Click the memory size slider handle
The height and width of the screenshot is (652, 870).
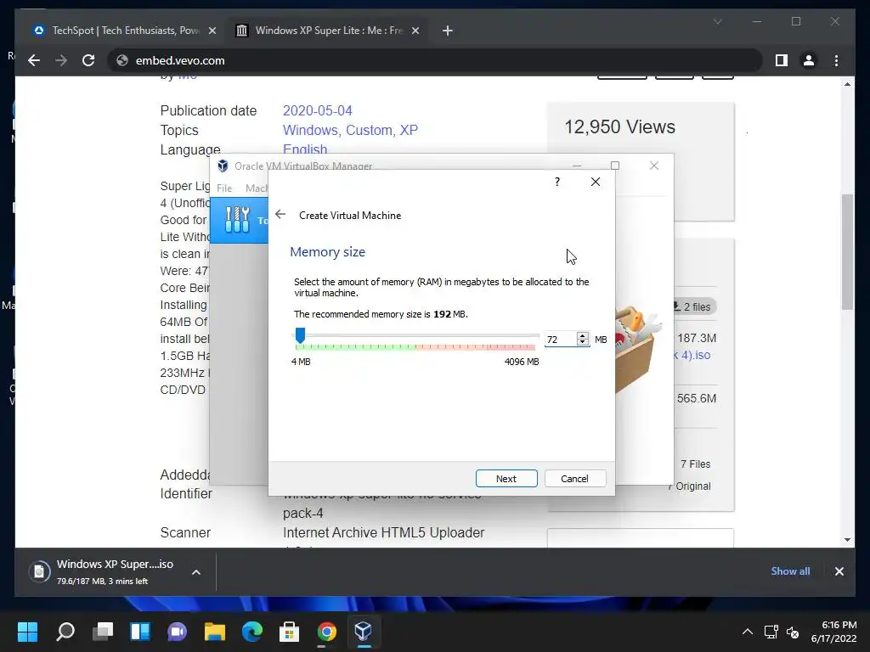pyautogui.click(x=300, y=335)
